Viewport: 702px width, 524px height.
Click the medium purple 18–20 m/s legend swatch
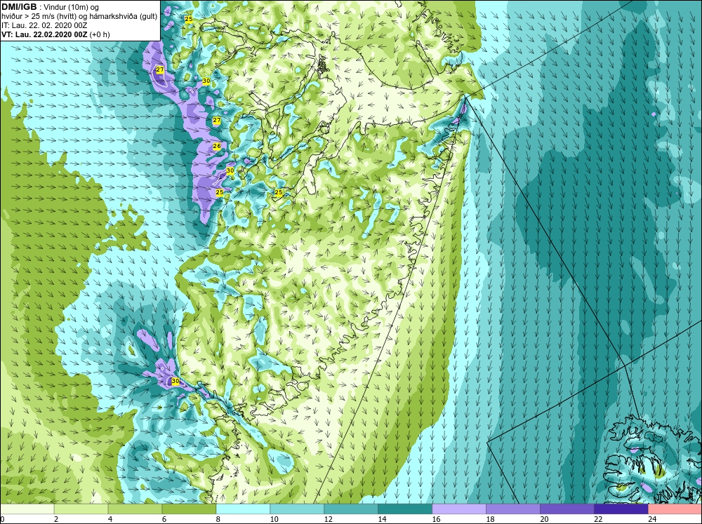click(513, 509)
